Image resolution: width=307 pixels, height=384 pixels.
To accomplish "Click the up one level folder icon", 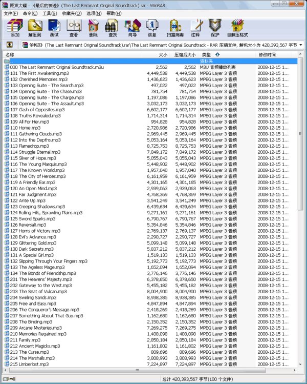I will tap(9, 45).
